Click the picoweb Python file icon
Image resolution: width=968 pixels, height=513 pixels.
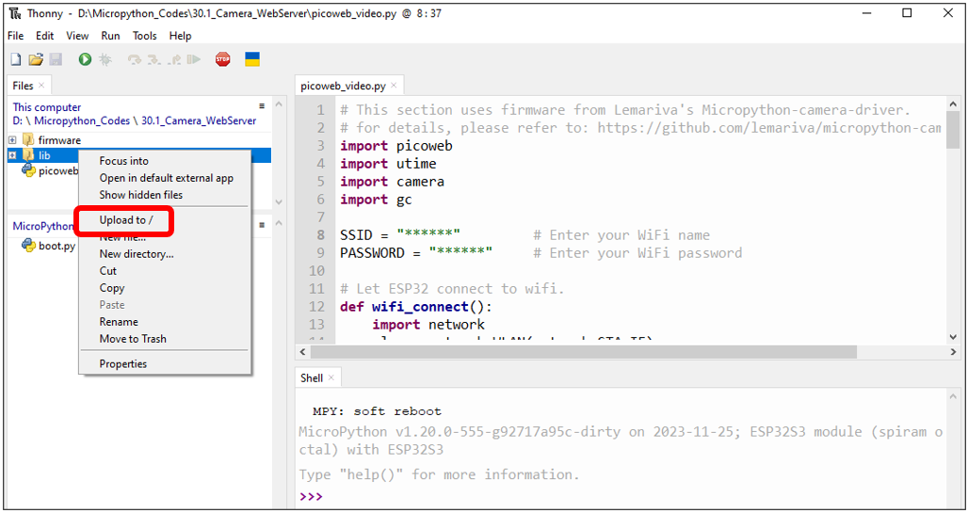[28, 170]
